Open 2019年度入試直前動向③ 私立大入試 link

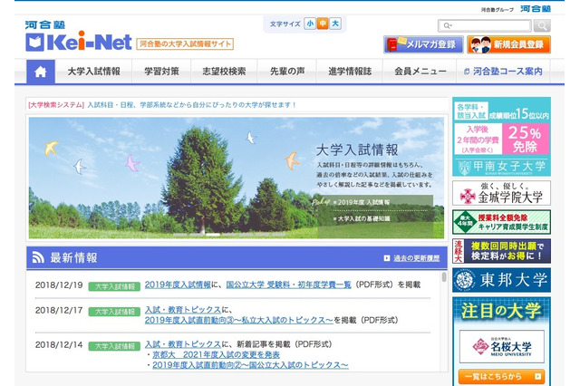239,320
